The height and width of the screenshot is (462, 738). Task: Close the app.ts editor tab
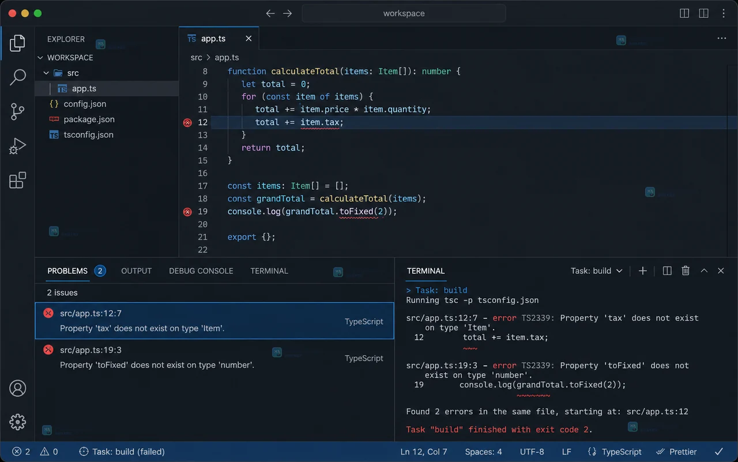point(248,39)
